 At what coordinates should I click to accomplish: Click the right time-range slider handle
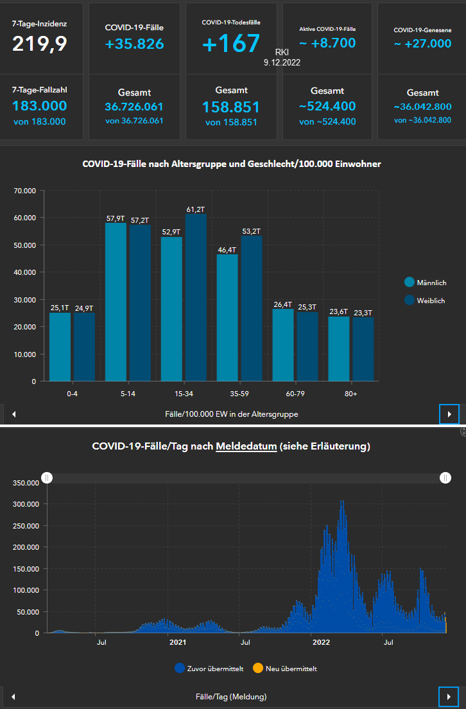pos(445,477)
